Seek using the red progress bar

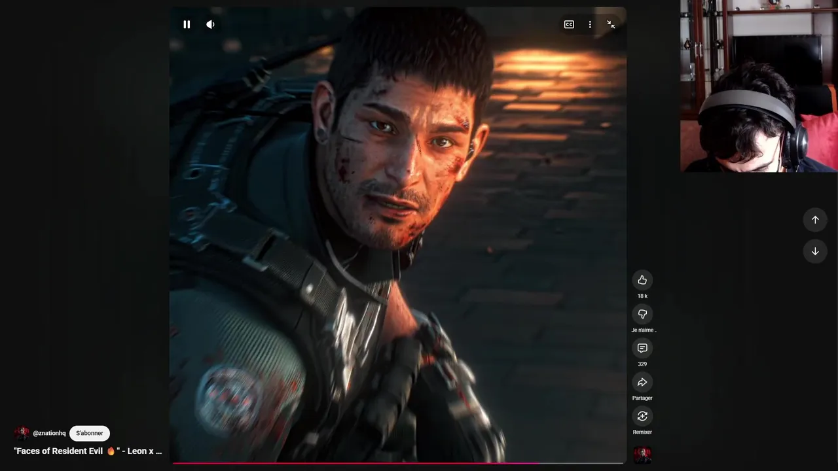coord(398,463)
